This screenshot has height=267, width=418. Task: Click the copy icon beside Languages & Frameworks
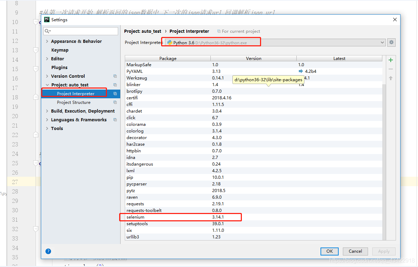point(115,120)
